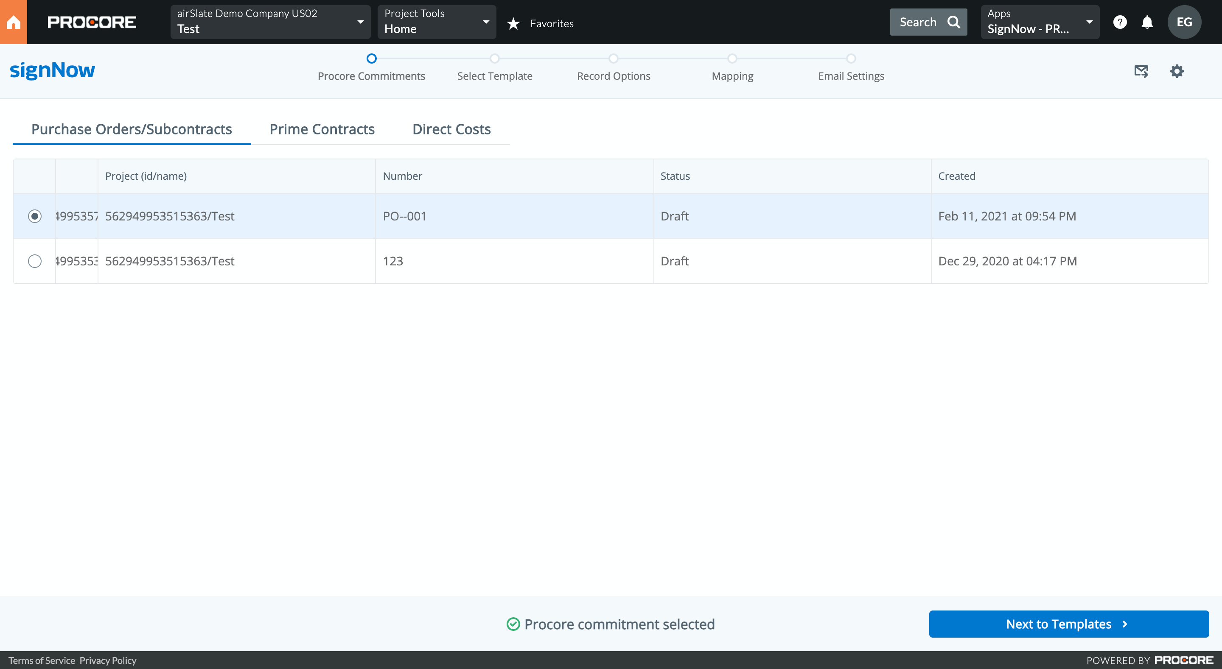Open Terms of Service link
Viewport: 1222px width, 669px height.
coord(42,660)
